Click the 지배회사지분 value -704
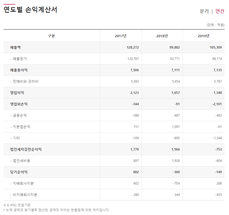The image size is (229, 215). (x=176, y=183)
